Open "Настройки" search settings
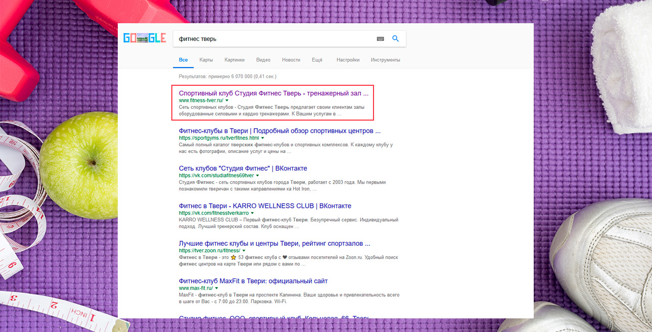The width and height of the screenshot is (652, 332). [x=348, y=60]
